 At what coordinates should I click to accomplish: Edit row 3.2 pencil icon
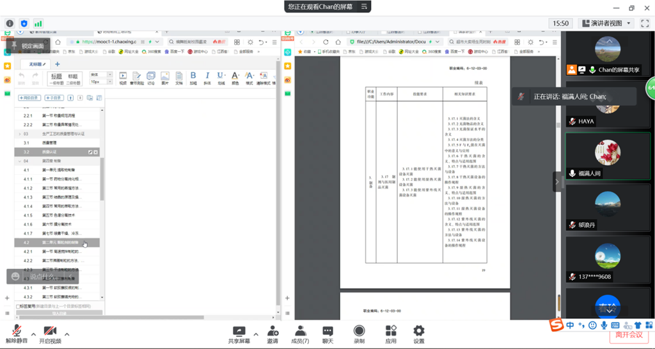pyautogui.click(x=90, y=152)
